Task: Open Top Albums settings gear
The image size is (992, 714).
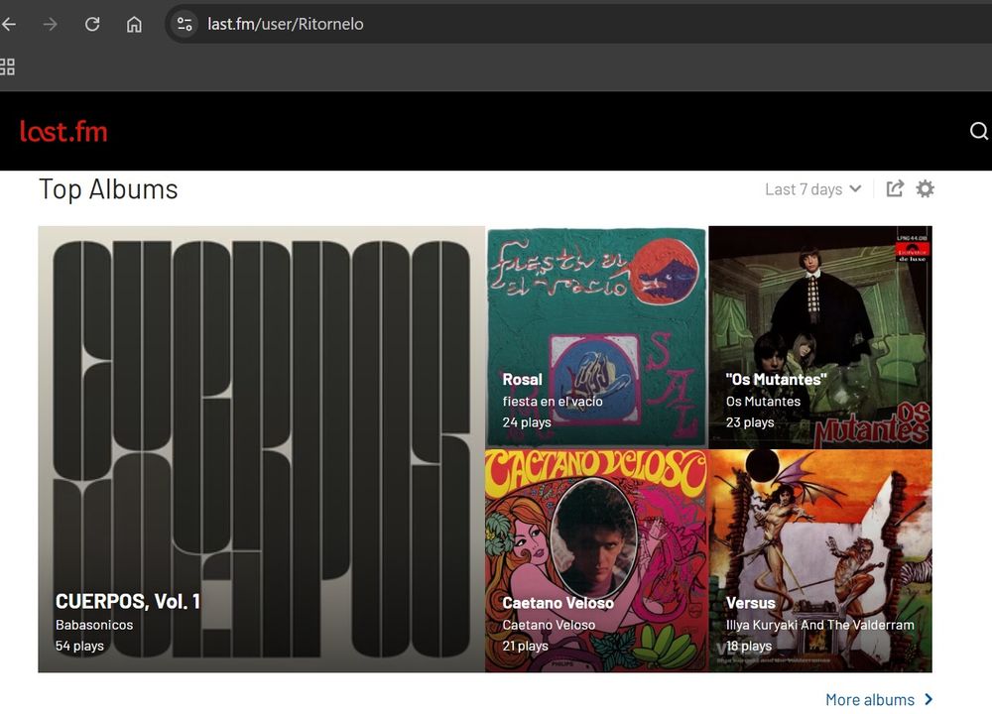Action: 925,188
